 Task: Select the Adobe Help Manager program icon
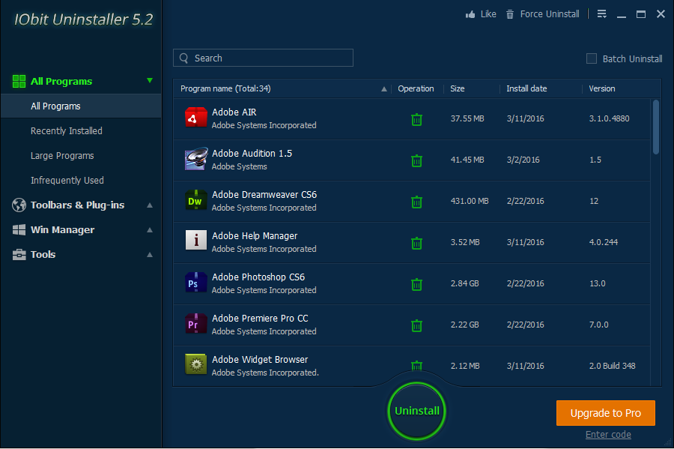195,241
